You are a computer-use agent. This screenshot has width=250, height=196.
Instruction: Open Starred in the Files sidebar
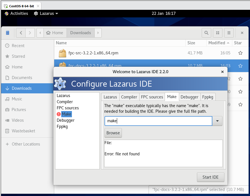(x=27, y=56)
